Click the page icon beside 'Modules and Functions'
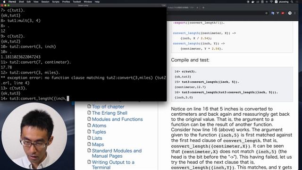This screenshot has width=302, height=170. pyautogui.click(x=89, y=119)
